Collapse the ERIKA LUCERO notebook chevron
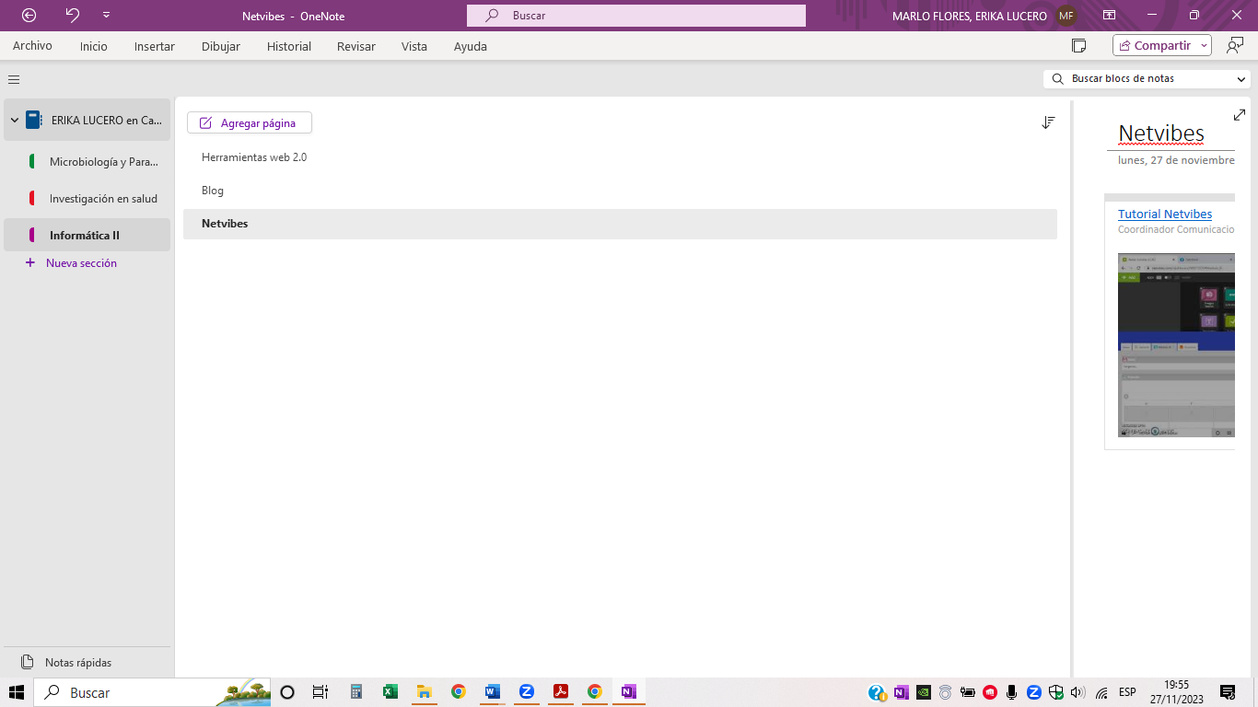This screenshot has height=707, width=1258. [14, 120]
